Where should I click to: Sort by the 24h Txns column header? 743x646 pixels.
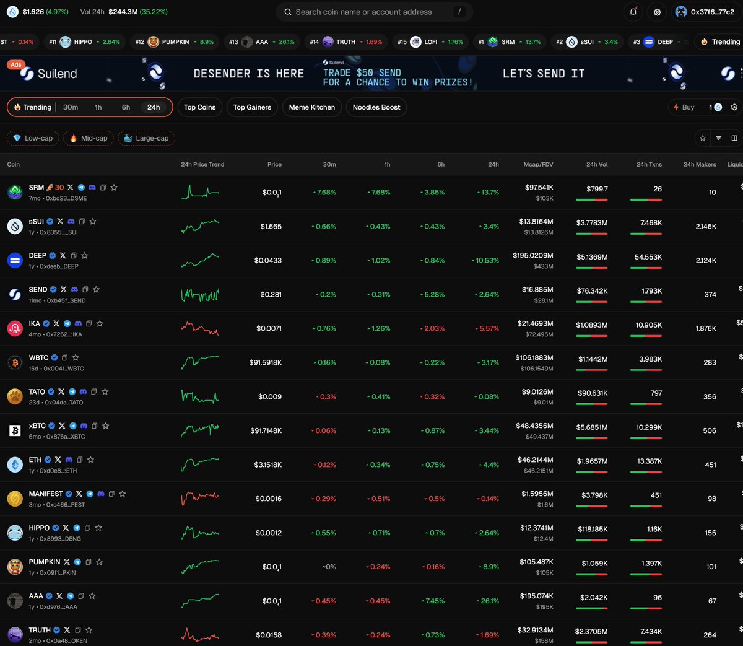[649, 164]
